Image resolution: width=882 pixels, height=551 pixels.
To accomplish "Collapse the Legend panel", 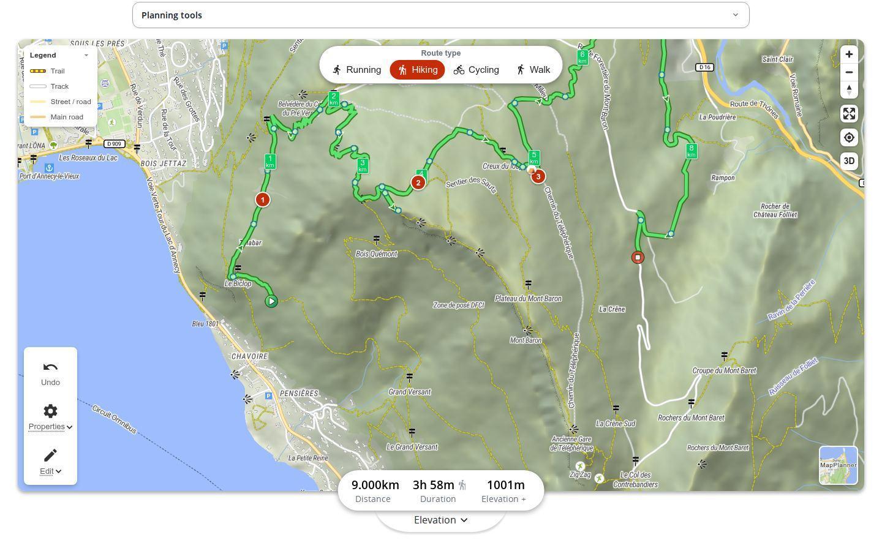I will [x=86, y=55].
